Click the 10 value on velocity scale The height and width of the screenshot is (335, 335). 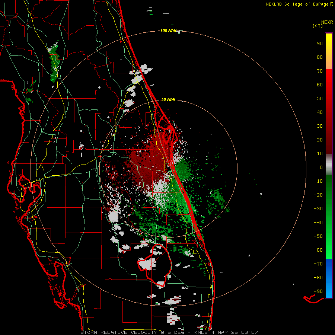pos(320,154)
